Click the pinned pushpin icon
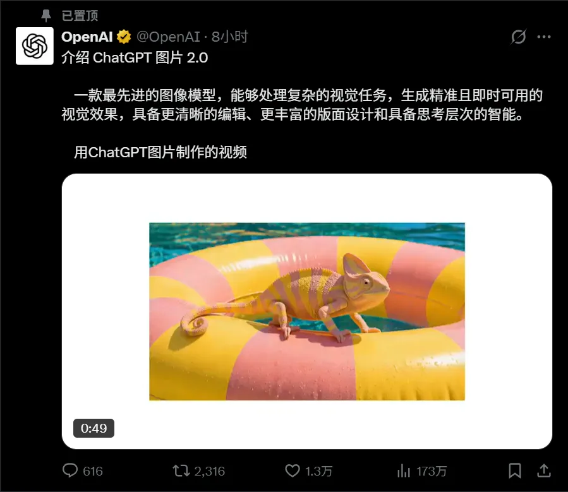 point(46,16)
